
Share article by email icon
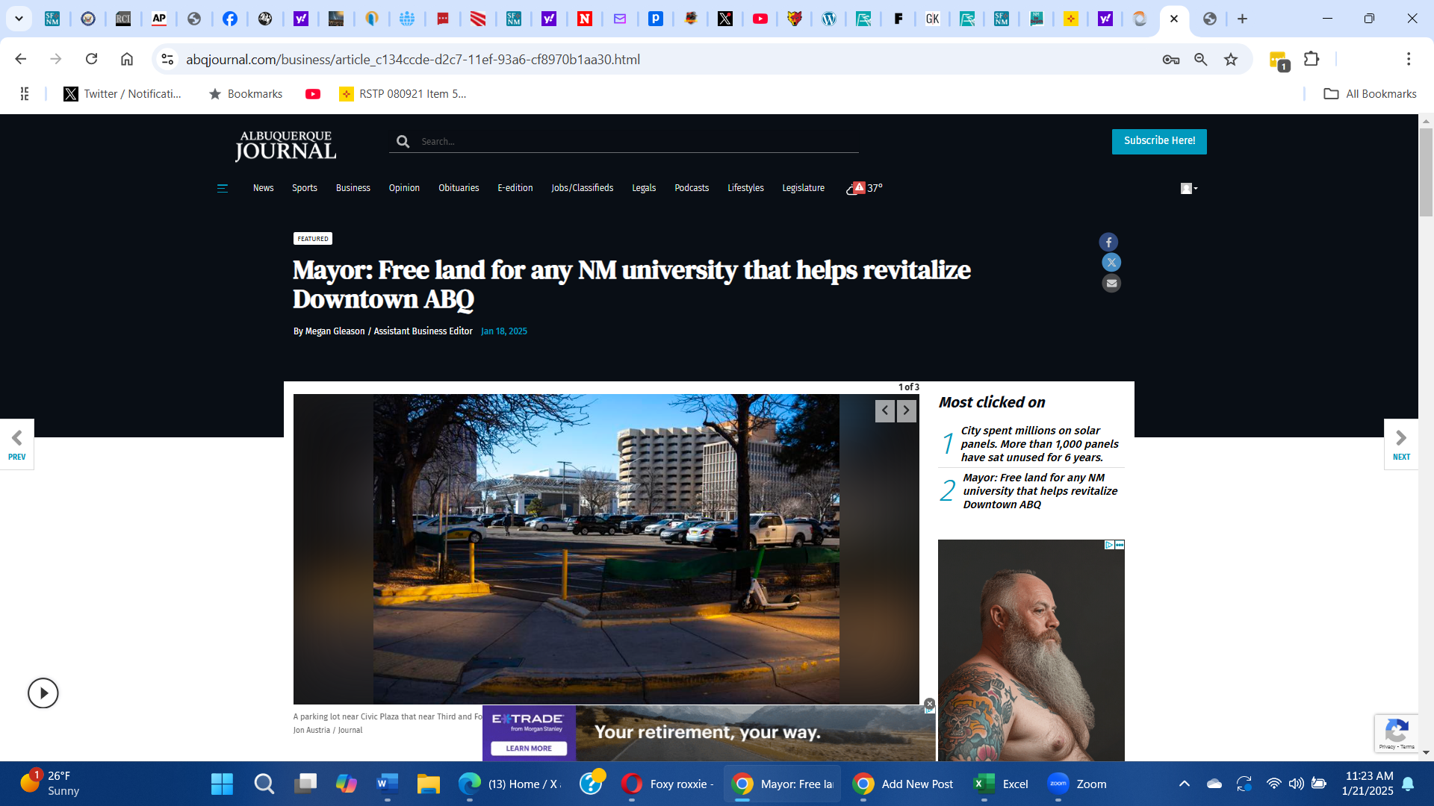(x=1111, y=283)
